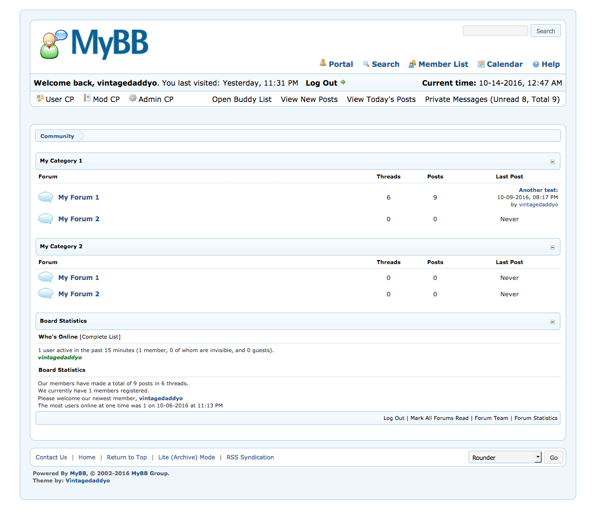The height and width of the screenshot is (519, 596).
Task: Open the Search page from navigation
Action: pos(385,64)
